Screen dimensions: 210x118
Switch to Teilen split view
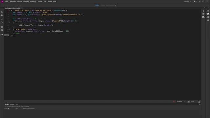pyautogui.click(x=103, y=5)
